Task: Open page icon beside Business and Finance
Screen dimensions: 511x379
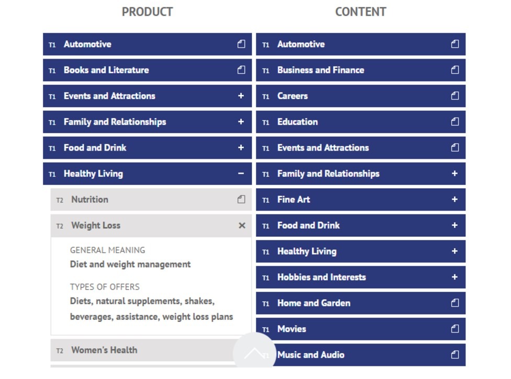Action: coord(455,70)
